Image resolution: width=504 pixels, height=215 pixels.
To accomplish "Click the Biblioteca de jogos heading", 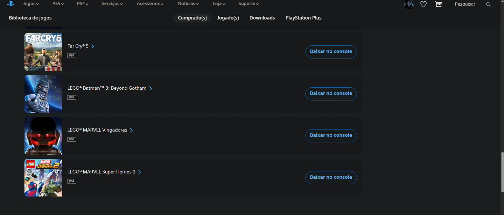I will [30, 18].
